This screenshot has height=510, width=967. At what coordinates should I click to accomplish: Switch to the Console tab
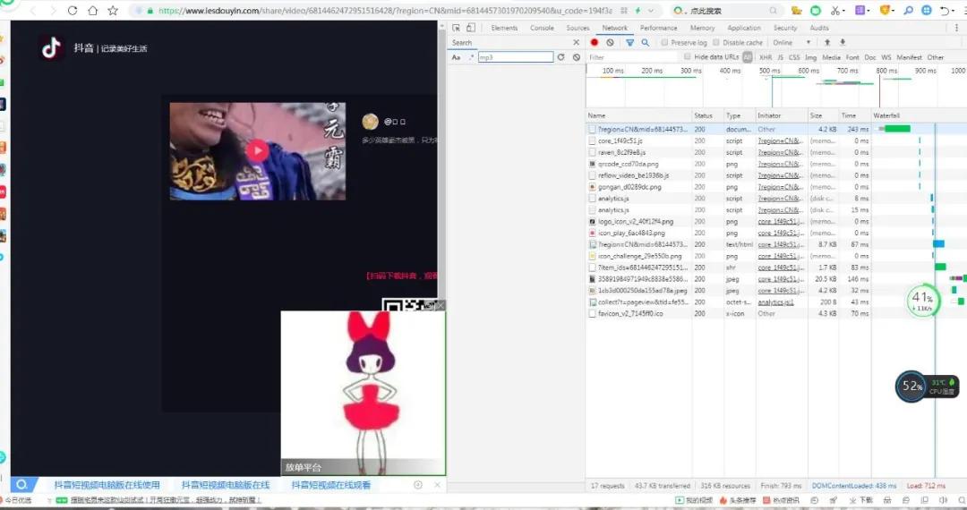tap(542, 28)
